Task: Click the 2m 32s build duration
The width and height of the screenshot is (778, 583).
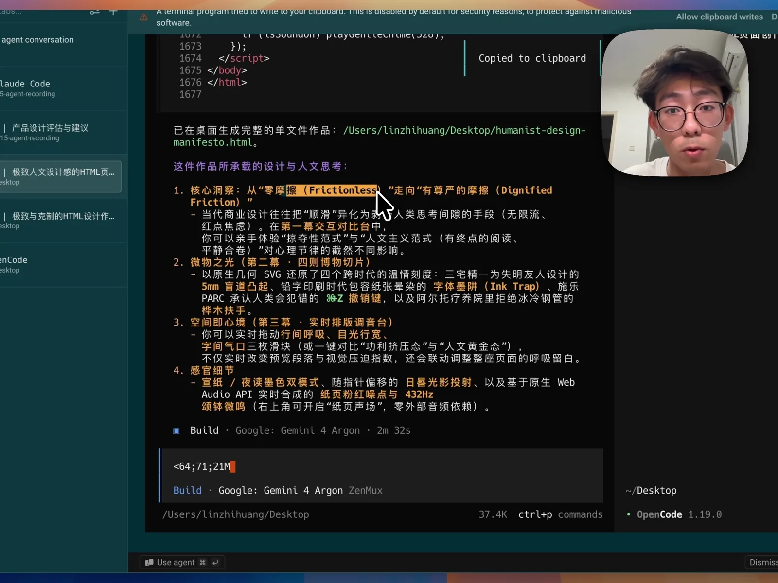Action: pos(394,430)
